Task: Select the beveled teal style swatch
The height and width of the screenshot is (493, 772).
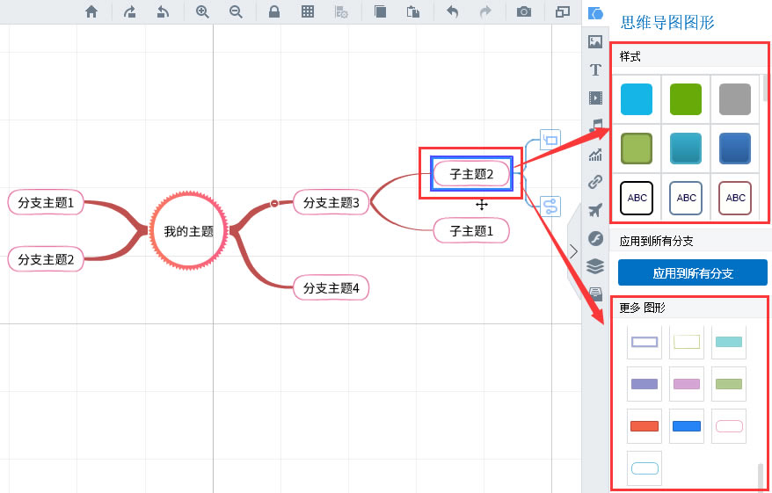Action: click(686, 149)
